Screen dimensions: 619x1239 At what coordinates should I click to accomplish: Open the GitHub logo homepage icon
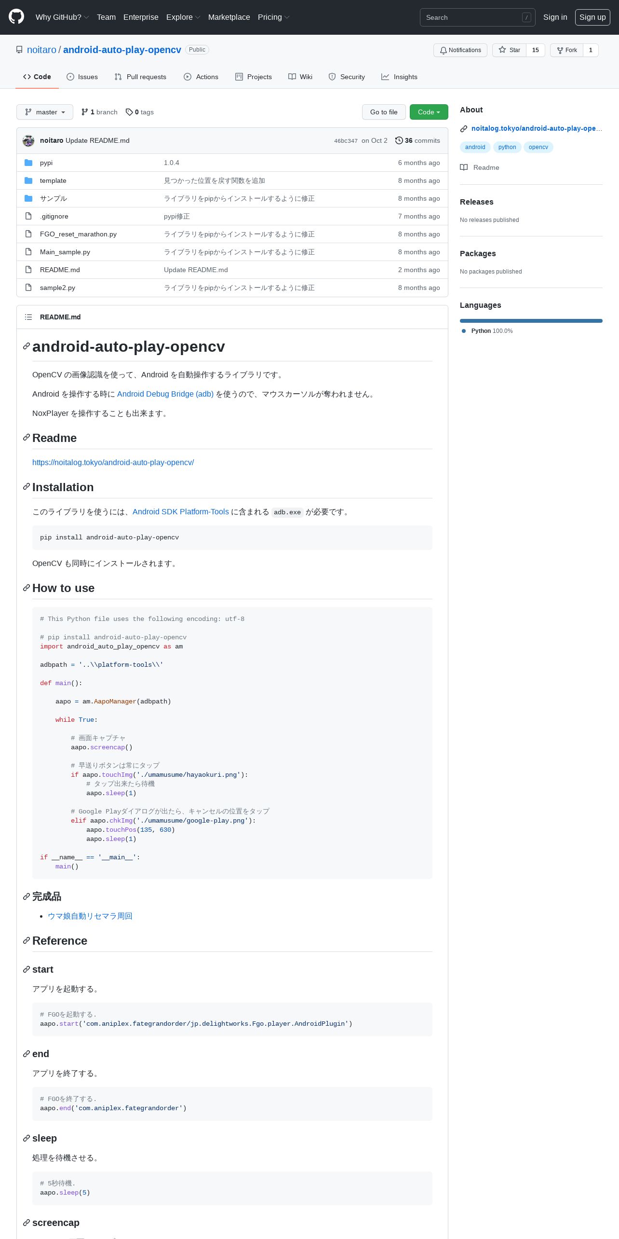(16, 17)
